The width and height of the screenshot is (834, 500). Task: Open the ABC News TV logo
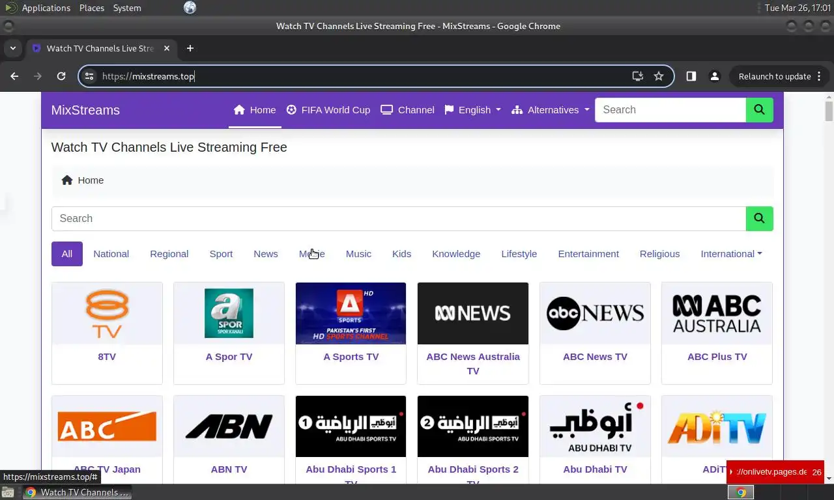(595, 314)
